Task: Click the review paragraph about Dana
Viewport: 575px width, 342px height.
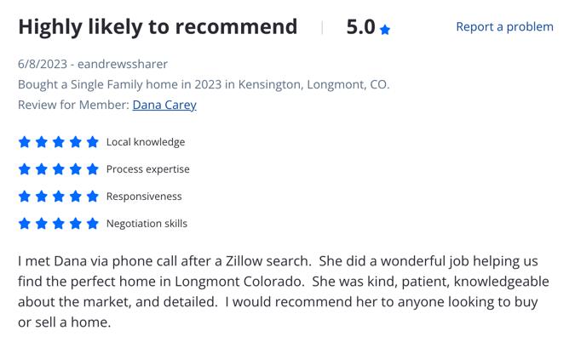Action: (284, 292)
